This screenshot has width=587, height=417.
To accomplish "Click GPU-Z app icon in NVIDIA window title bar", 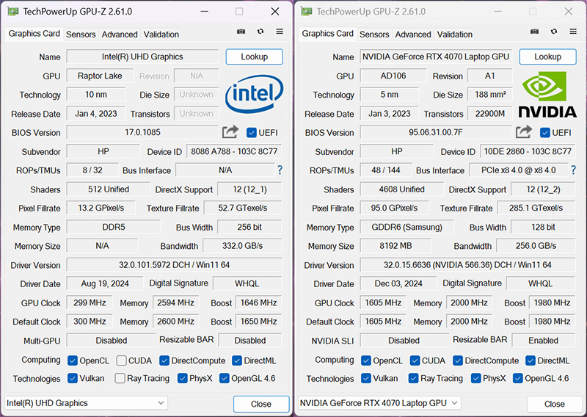I will pos(307,12).
